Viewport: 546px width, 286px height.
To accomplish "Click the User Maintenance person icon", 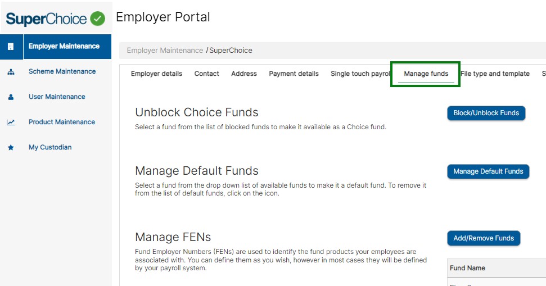I will pos(11,97).
